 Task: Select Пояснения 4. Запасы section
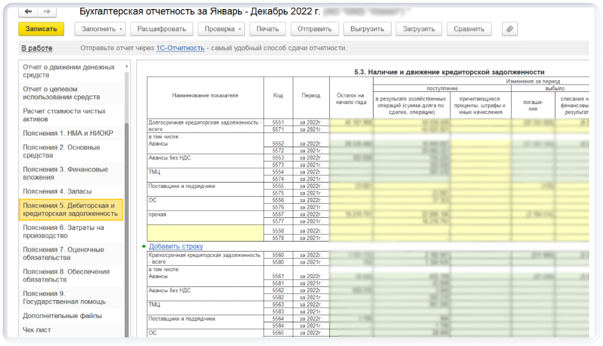[x=57, y=191]
